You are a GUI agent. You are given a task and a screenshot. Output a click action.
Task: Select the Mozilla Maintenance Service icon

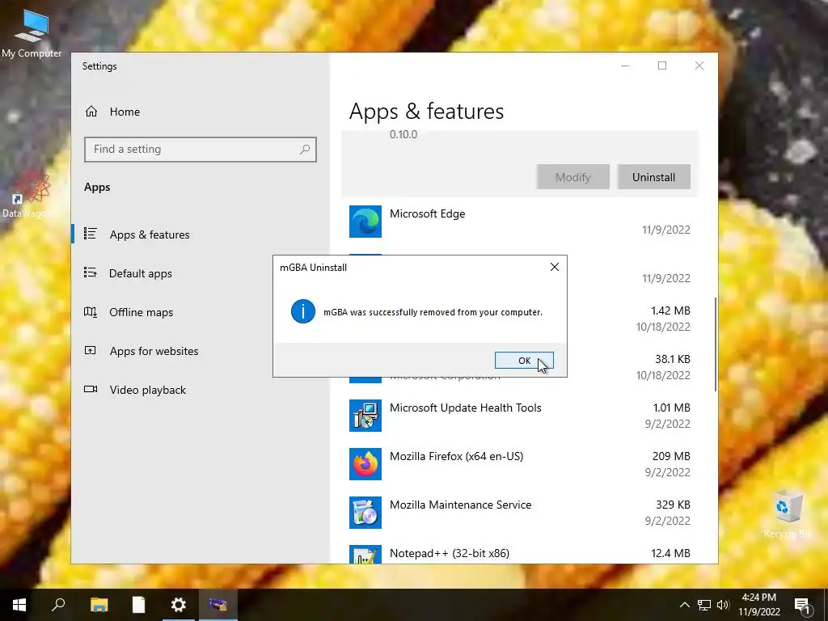point(365,513)
